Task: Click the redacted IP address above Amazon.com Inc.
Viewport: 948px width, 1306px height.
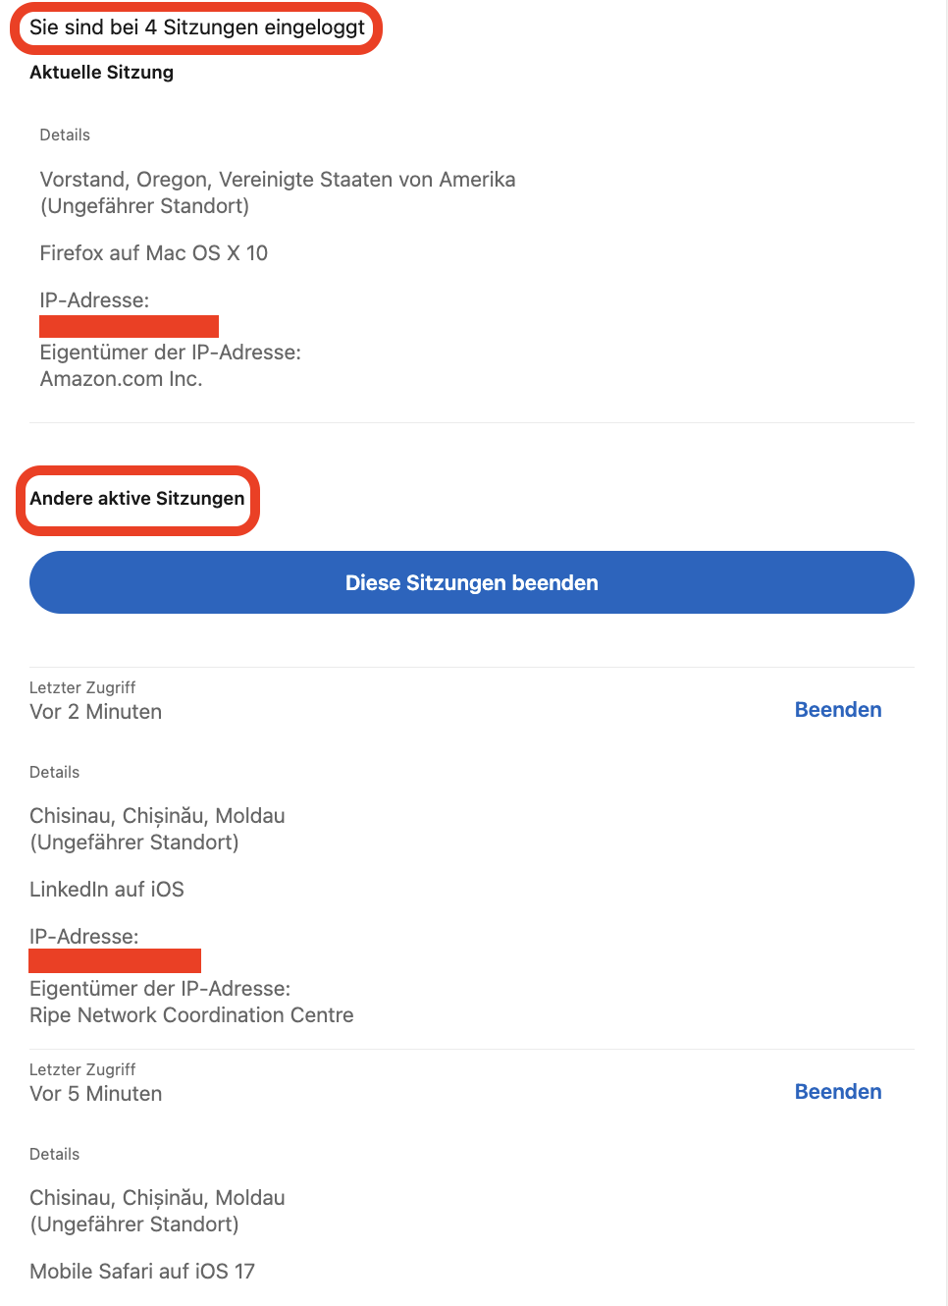Action: pos(129,326)
